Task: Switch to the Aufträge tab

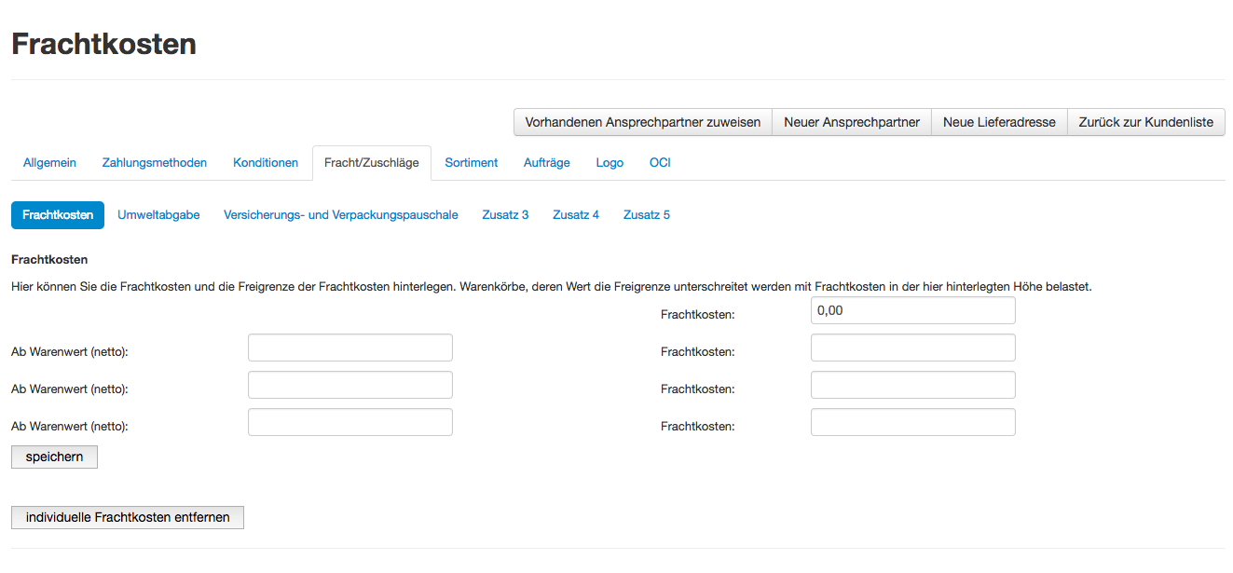Action: tap(547, 163)
